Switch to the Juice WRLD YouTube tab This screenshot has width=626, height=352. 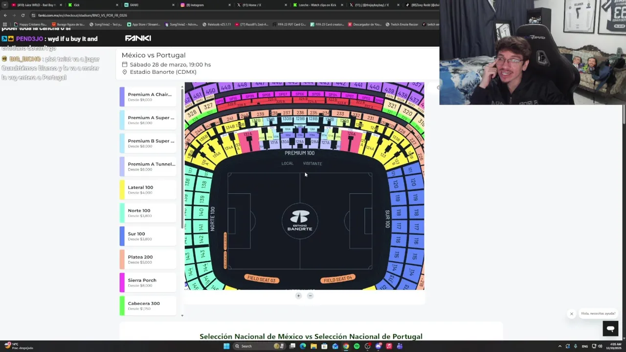tap(37, 5)
